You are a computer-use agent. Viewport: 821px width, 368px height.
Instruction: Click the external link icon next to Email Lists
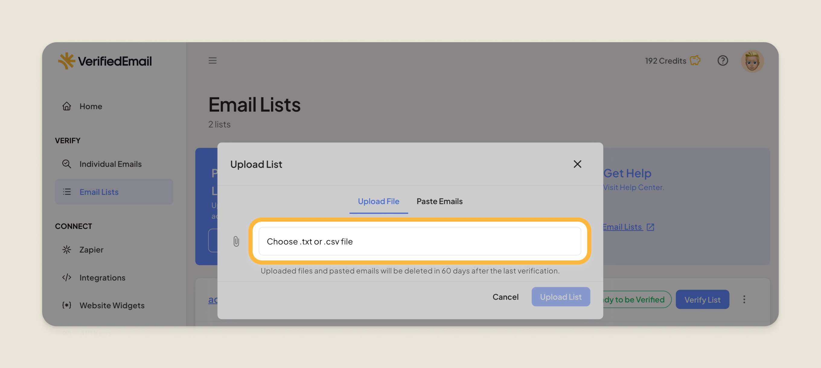pyautogui.click(x=650, y=227)
